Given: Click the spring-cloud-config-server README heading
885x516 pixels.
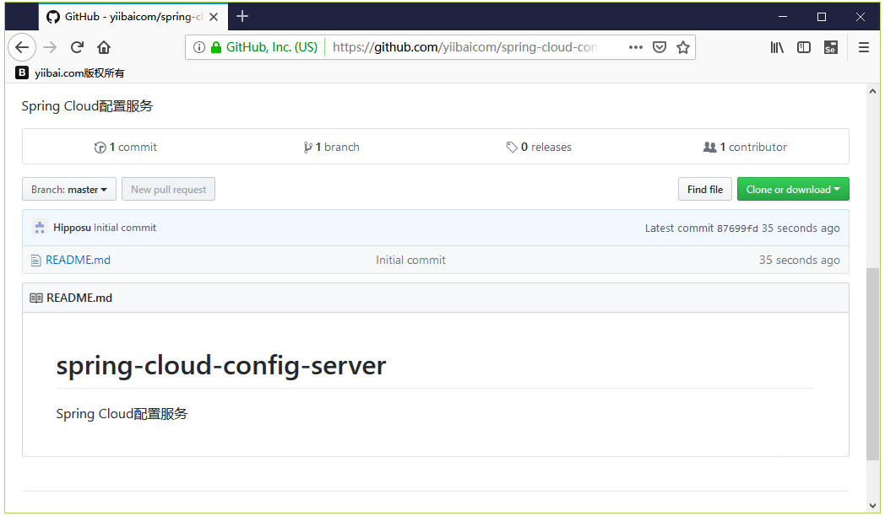Looking at the screenshot, I should (221, 365).
